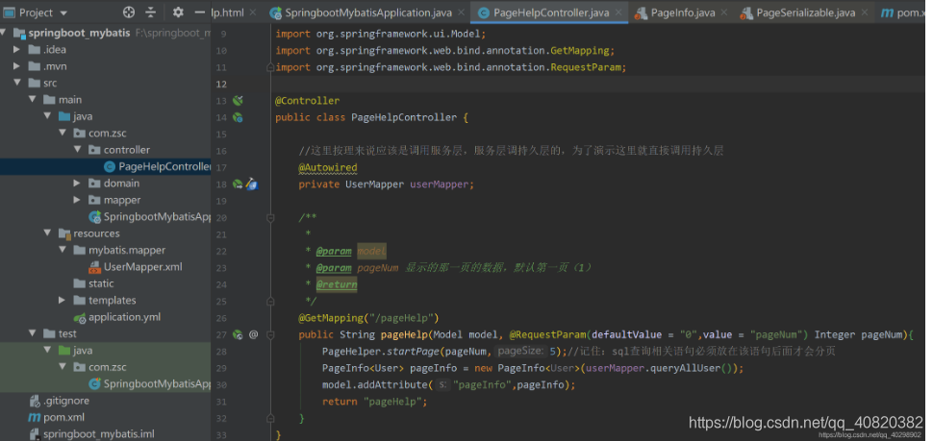Click the PageHelper.startPage call

coord(380,352)
